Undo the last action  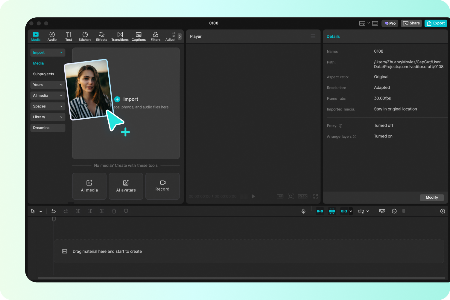(x=54, y=211)
